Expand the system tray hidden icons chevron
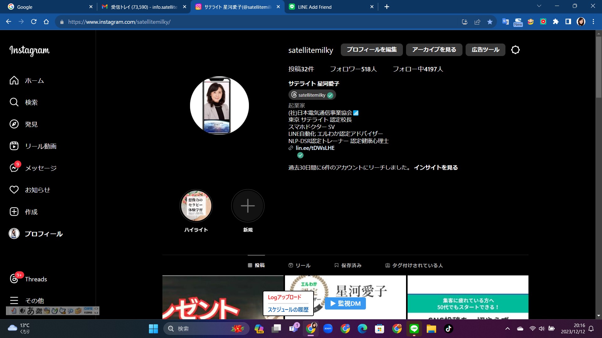The width and height of the screenshot is (602, 338). pos(508,329)
